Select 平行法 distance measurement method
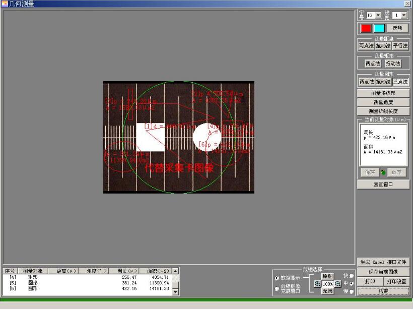414x310 pixels. [401, 46]
